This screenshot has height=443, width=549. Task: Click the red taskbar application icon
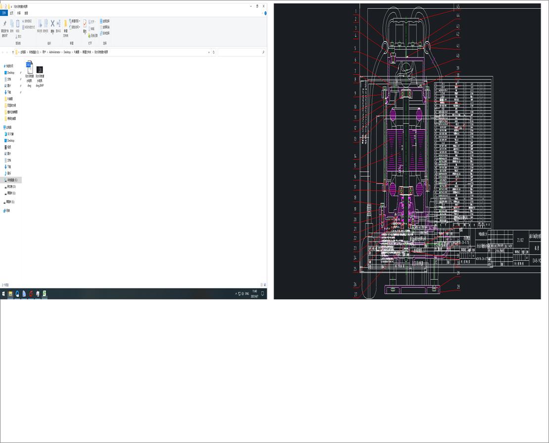click(31, 294)
